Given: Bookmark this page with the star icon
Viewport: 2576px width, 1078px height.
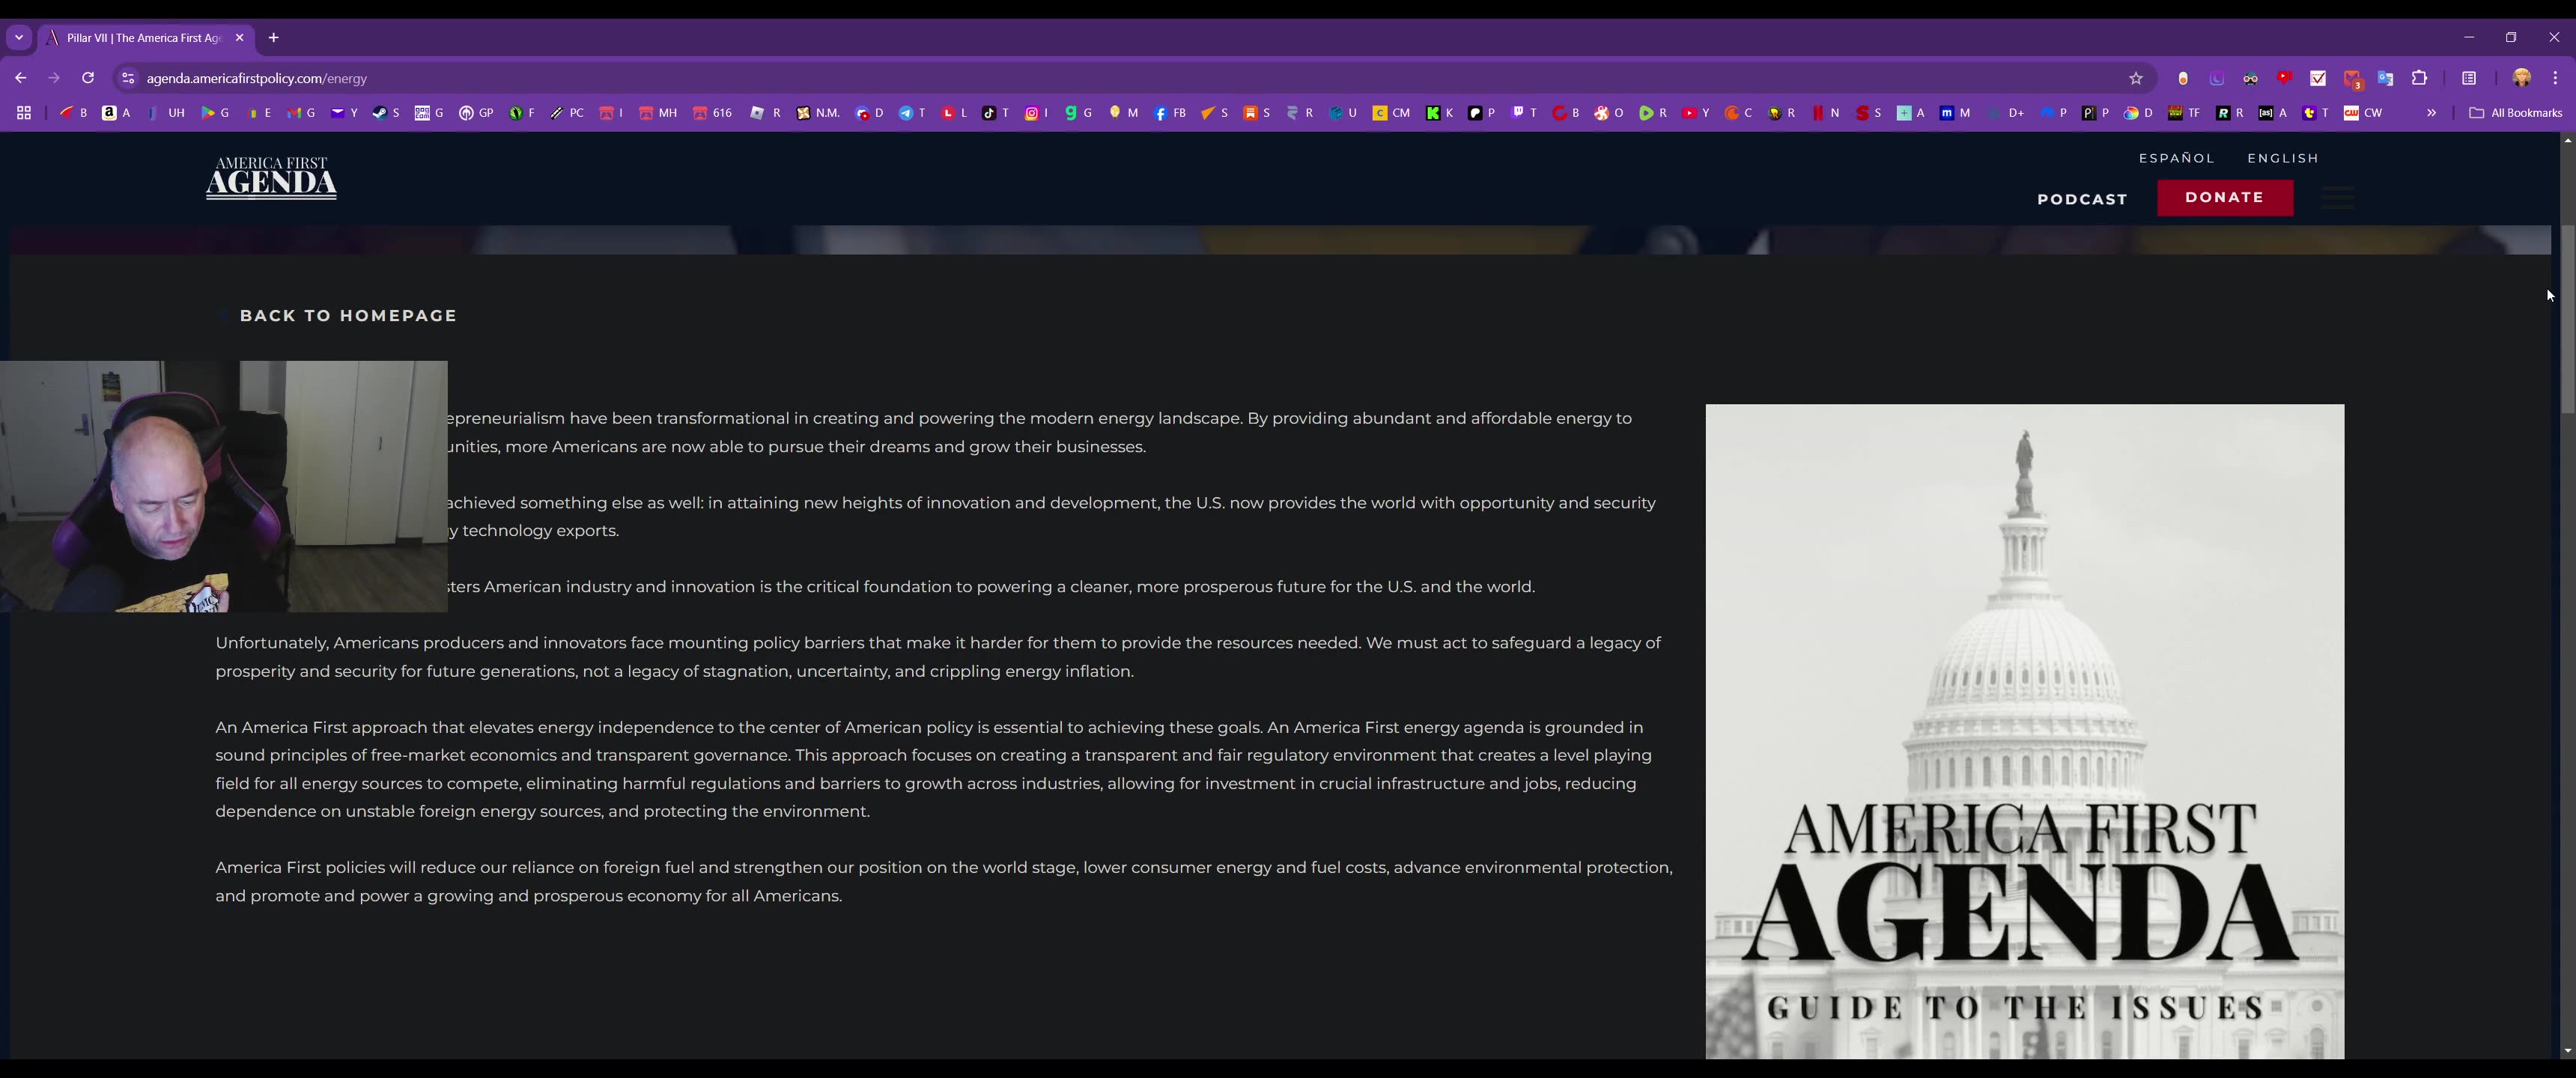Looking at the screenshot, I should coord(2136,78).
